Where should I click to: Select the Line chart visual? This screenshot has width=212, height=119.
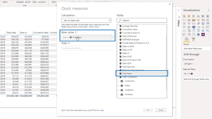[184, 20]
